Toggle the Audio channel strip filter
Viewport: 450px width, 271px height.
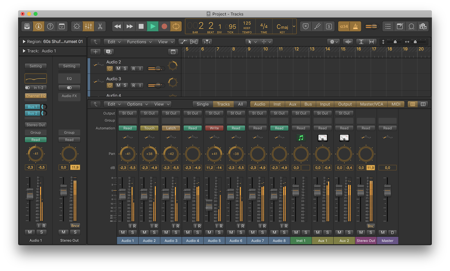[x=260, y=104]
